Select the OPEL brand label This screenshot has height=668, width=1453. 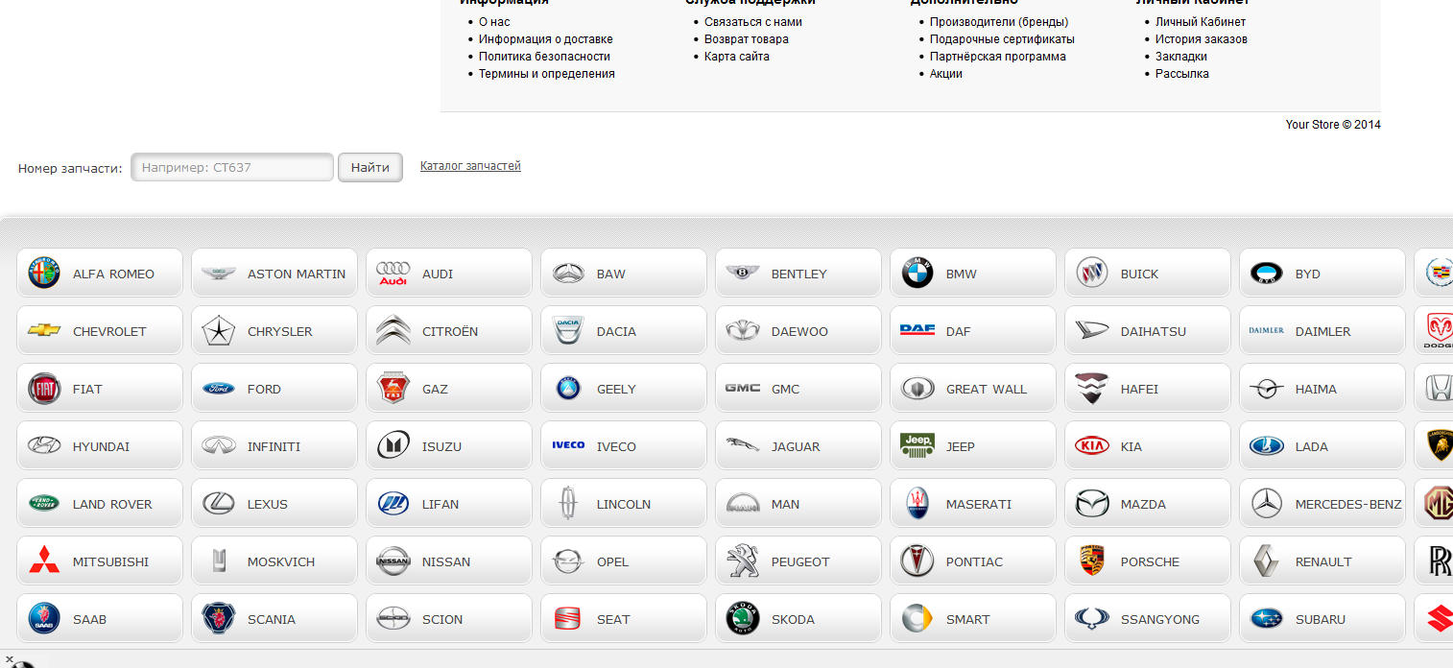pyautogui.click(x=613, y=561)
